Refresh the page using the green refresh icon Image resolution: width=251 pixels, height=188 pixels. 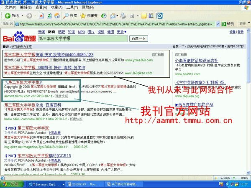pyautogui.click(x=49, y=16)
